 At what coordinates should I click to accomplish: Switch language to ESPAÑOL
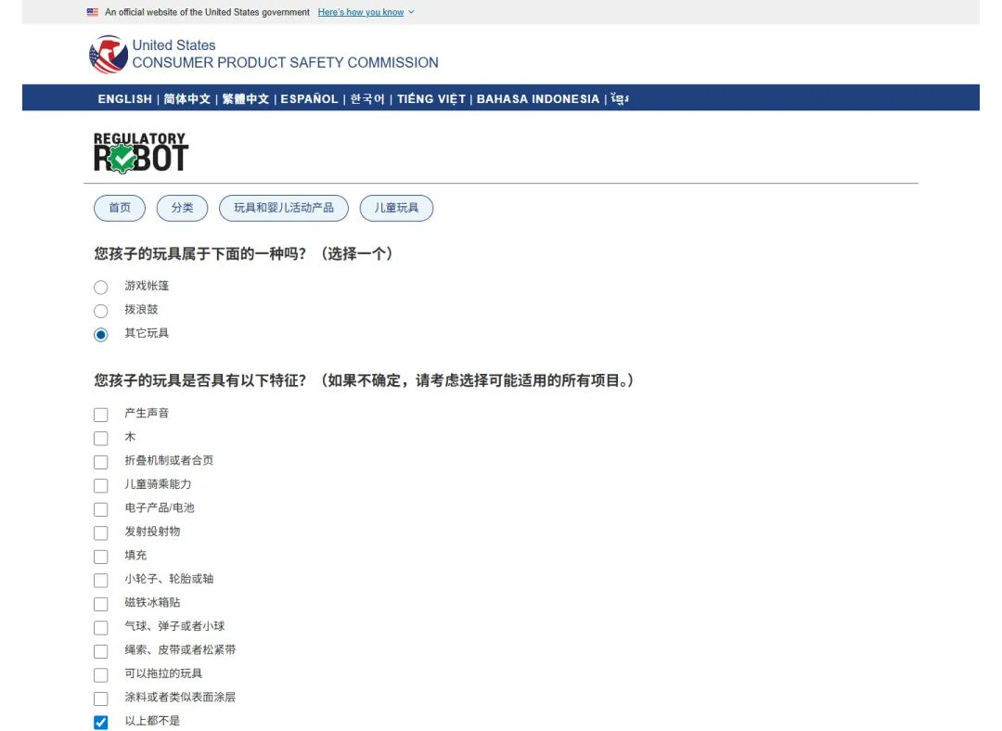(x=309, y=99)
